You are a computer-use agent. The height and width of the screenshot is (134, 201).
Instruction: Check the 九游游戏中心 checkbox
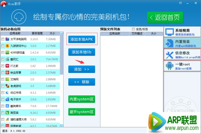tap(3, 46)
